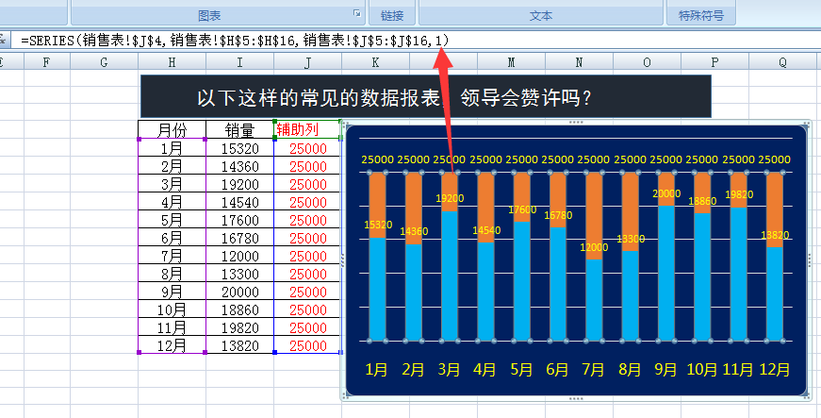Select the table cell containing 14540
821x418 pixels.
[239, 202]
